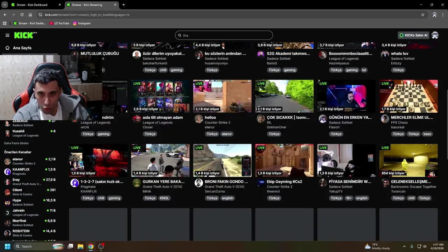Click the english tag on SercanZurna stream
The height and width of the screenshot is (252, 448).
click(x=227, y=198)
